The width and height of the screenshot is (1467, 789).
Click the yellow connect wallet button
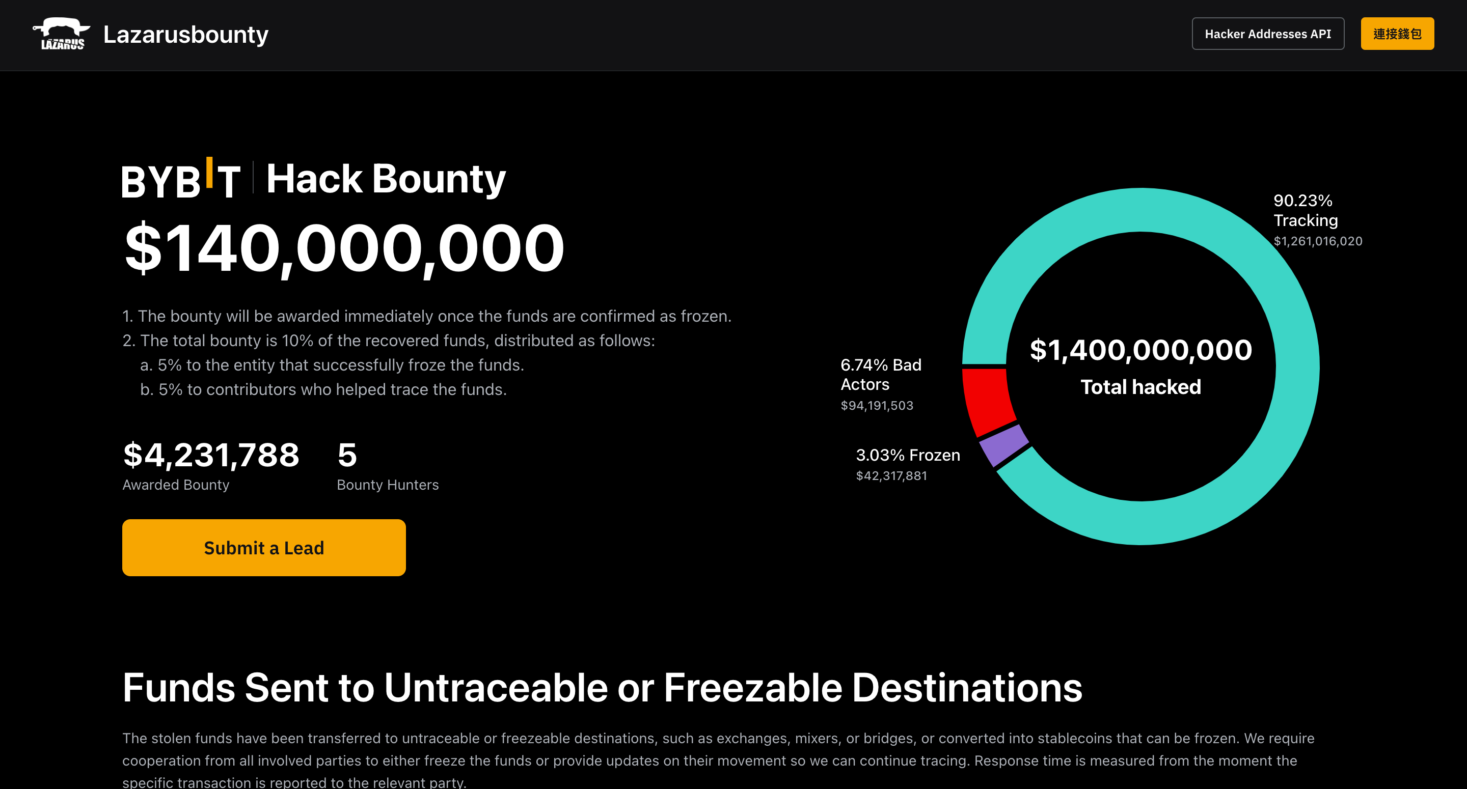pyautogui.click(x=1397, y=34)
